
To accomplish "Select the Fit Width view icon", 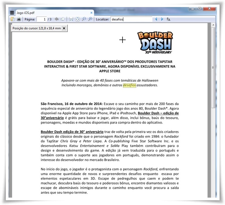I will coord(71,19).
